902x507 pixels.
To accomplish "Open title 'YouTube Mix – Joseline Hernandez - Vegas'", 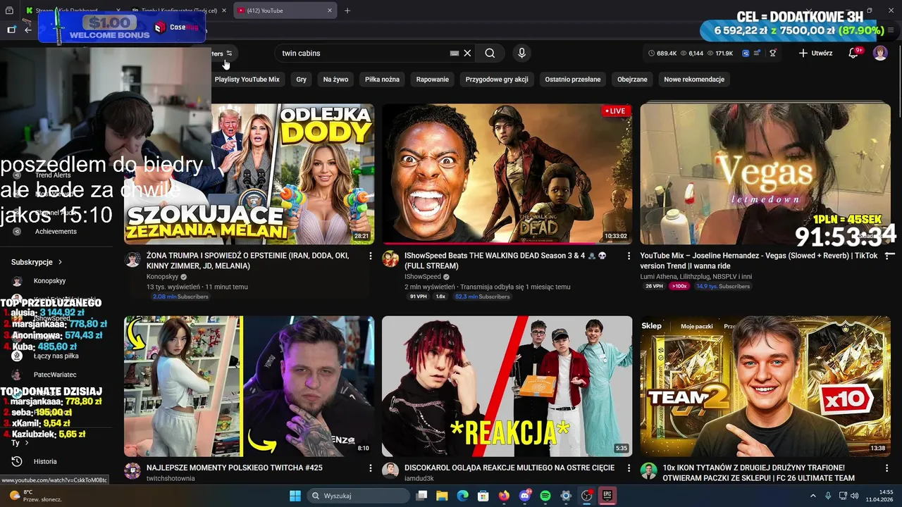I will tap(759, 261).
